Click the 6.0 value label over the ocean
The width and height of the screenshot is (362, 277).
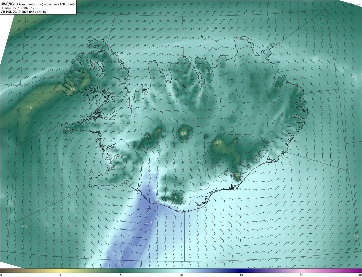pos(24,227)
